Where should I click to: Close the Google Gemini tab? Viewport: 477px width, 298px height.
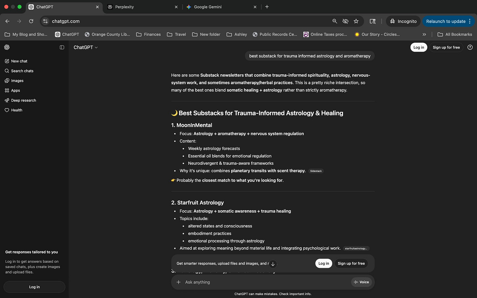tap(255, 7)
